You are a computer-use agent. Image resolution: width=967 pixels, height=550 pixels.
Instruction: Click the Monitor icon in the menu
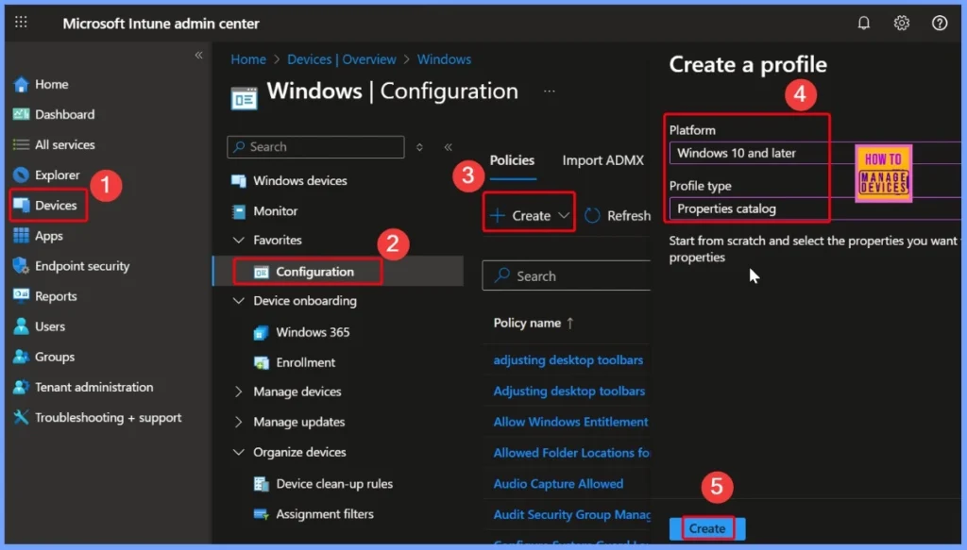pyautogui.click(x=238, y=211)
